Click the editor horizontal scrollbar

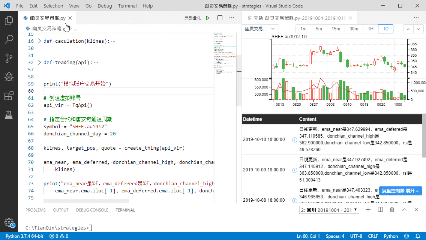pos(86,201)
